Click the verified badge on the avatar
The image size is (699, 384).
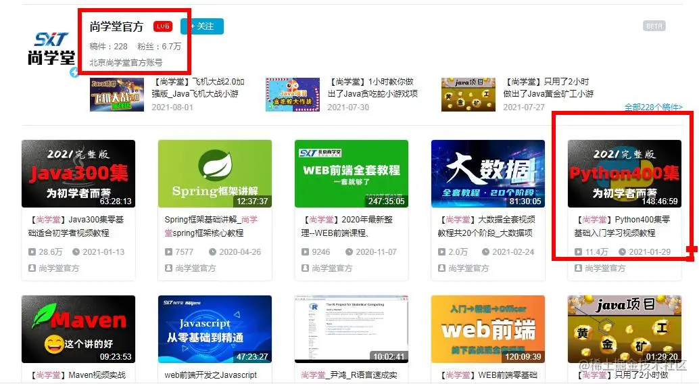point(74,72)
